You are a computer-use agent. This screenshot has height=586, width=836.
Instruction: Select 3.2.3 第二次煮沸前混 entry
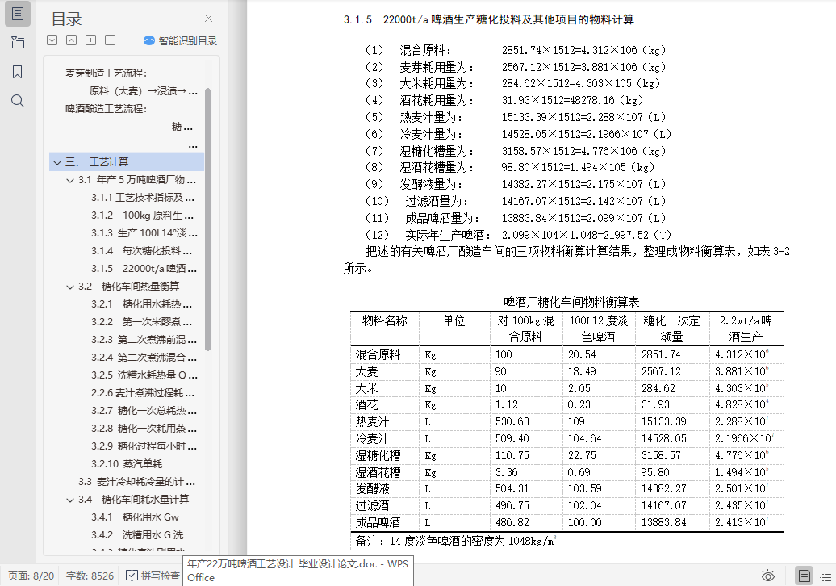[x=144, y=340]
